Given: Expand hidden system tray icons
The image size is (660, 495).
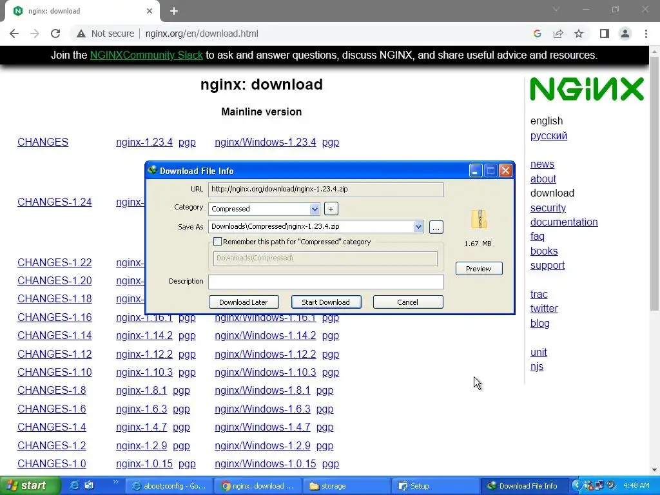Looking at the screenshot, I should [x=577, y=486].
